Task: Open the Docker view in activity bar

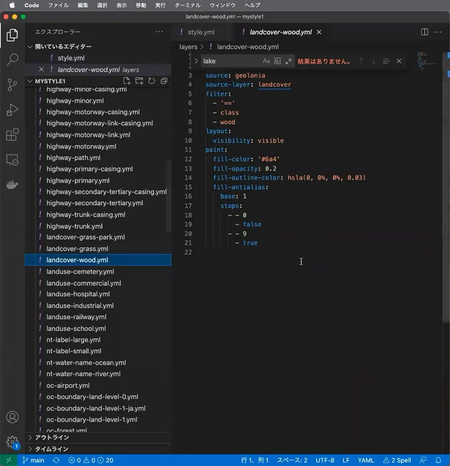Action: click(x=12, y=185)
